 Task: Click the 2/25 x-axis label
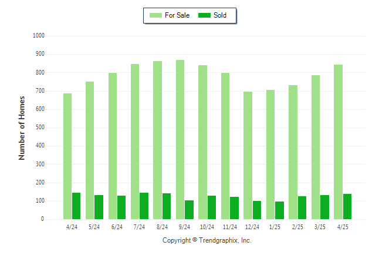pos(297,227)
